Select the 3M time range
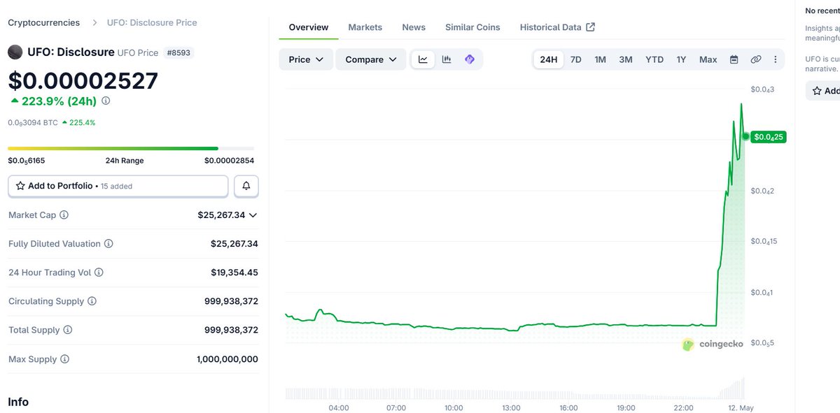Viewport: 840px width, 413px height. (626, 59)
